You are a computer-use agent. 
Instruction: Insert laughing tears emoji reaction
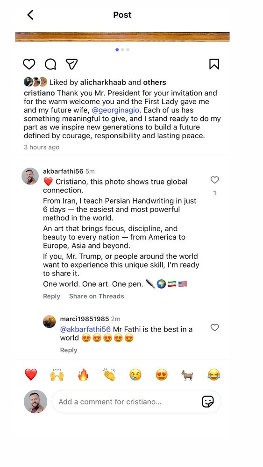click(x=214, y=375)
